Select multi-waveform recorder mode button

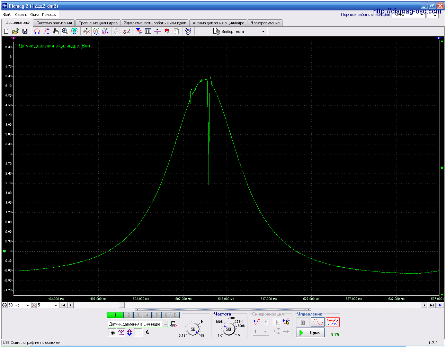click(333, 322)
